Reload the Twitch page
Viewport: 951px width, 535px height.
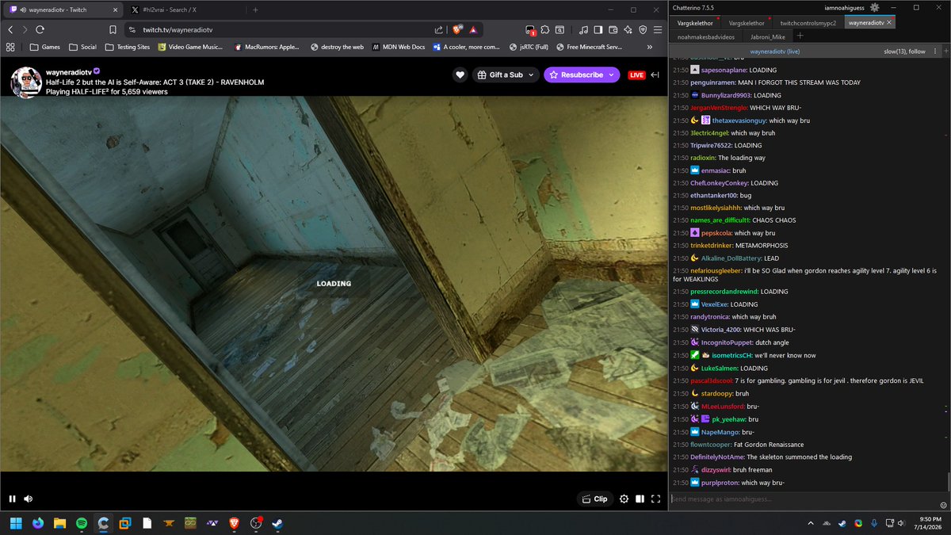point(40,29)
